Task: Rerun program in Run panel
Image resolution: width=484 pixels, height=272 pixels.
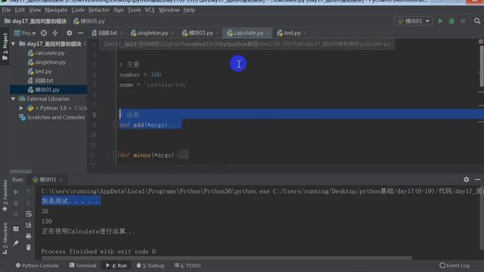Action: click(16, 192)
